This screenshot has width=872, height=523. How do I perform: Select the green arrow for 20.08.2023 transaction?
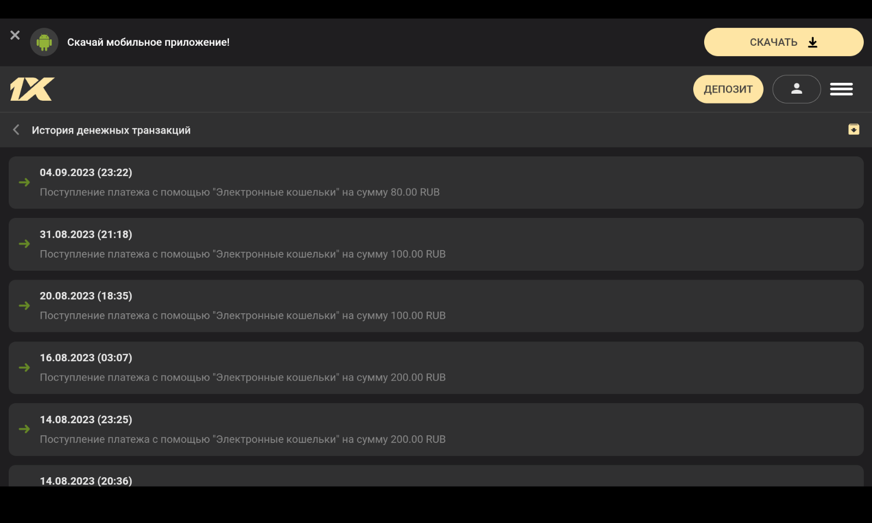click(24, 306)
